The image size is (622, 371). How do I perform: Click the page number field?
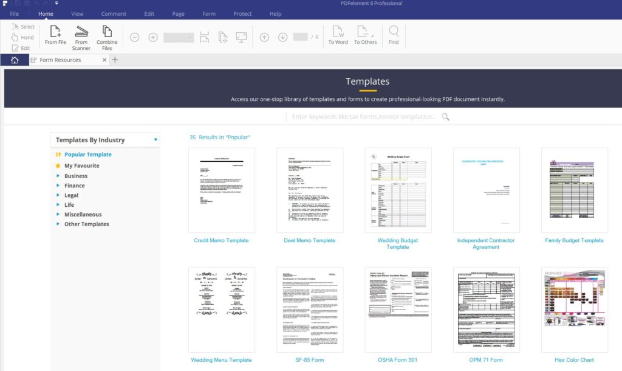coord(300,37)
